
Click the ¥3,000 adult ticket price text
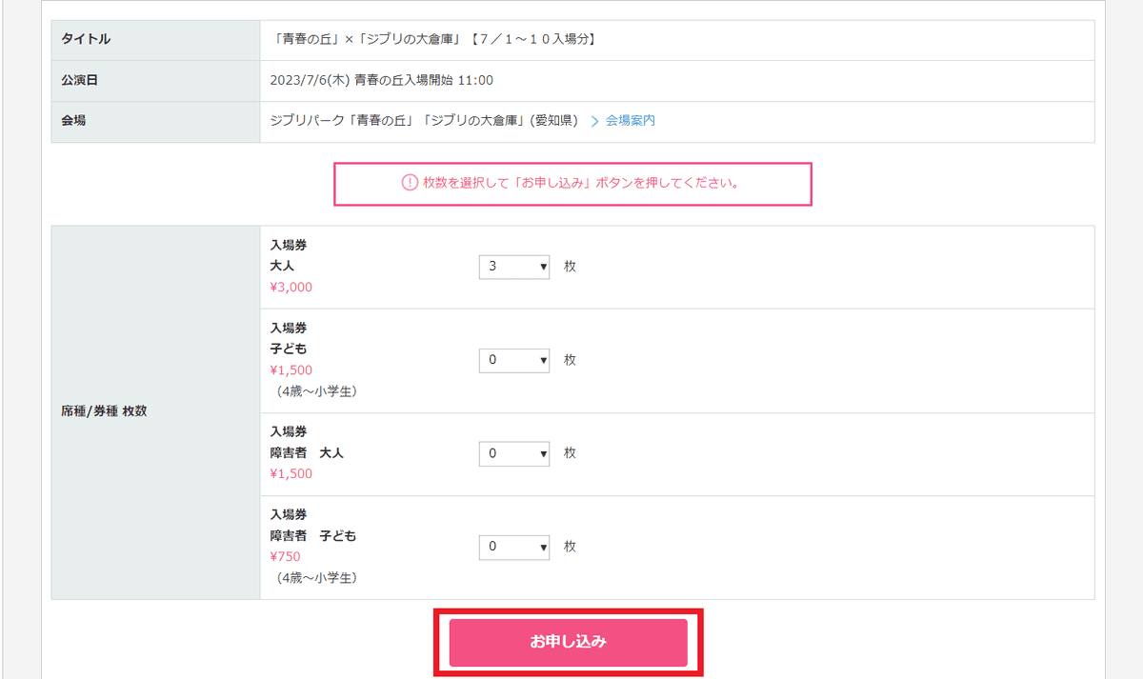pos(289,287)
